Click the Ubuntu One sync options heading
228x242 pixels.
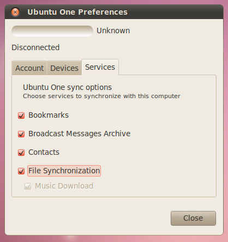pyautogui.click(x=67, y=87)
